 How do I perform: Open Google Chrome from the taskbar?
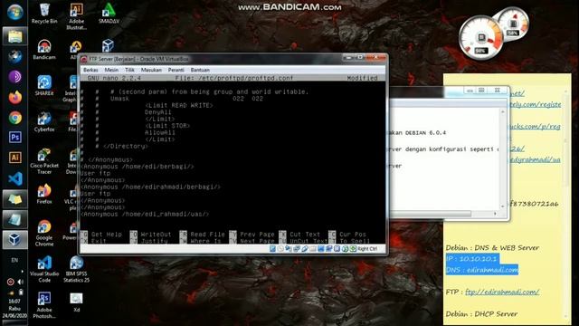[x=14, y=118]
